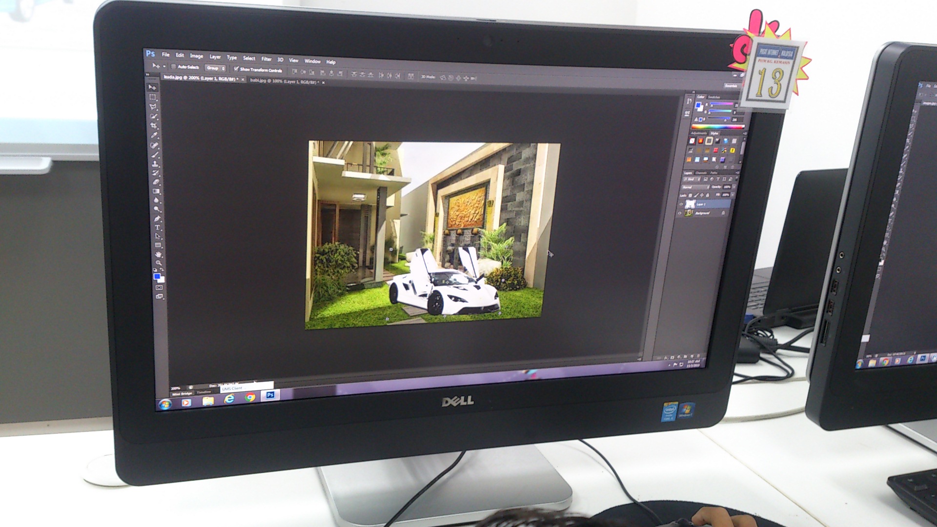The image size is (937, 527).
Task: Open Properties panel icon in collapsed dock
Action: 688,113
